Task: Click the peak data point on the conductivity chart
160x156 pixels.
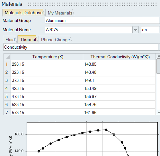Action: 106,130
